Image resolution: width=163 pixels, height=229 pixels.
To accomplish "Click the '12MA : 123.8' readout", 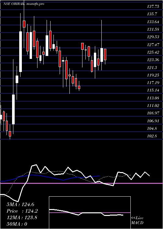I will point(22,218).
